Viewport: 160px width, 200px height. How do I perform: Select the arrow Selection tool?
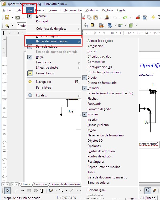point(8,191)
